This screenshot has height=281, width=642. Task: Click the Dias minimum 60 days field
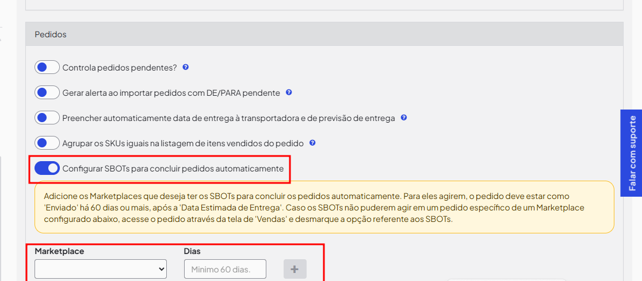tap(225, 269)
